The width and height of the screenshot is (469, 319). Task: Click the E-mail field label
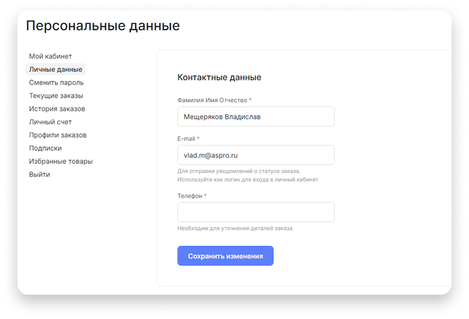click(x=186, y=139)
